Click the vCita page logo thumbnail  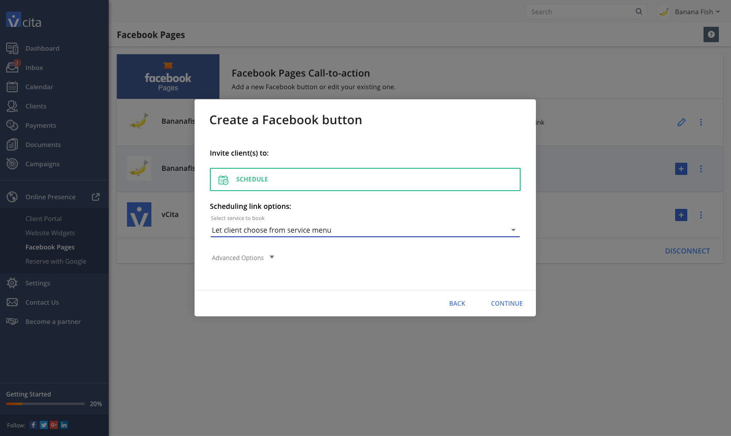(139, 214)
